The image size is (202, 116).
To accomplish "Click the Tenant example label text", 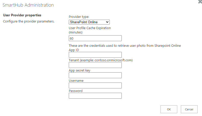I will click(x=101, y=60).
